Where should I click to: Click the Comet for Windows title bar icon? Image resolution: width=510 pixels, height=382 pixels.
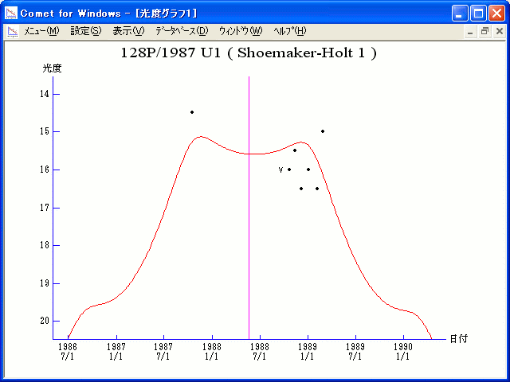click(x=10, y=13)
